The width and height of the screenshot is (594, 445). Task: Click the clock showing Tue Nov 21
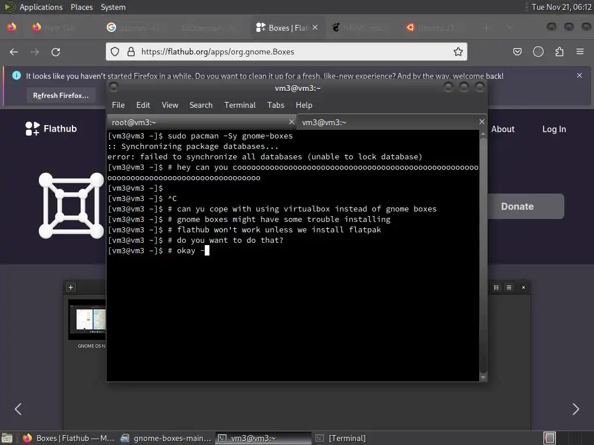[x=562, y=7]
